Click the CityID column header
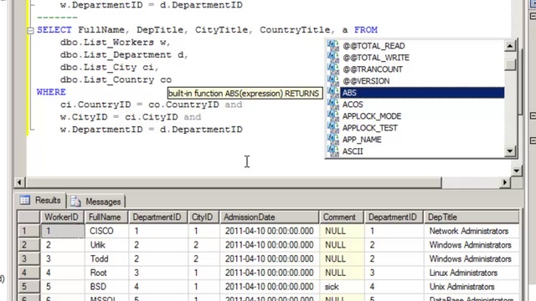536x301 pixels. click(204, 217)
